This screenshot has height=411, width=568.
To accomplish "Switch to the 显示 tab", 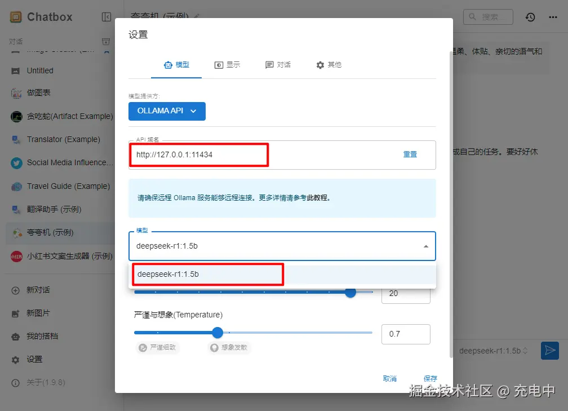I will coord(227,65).
